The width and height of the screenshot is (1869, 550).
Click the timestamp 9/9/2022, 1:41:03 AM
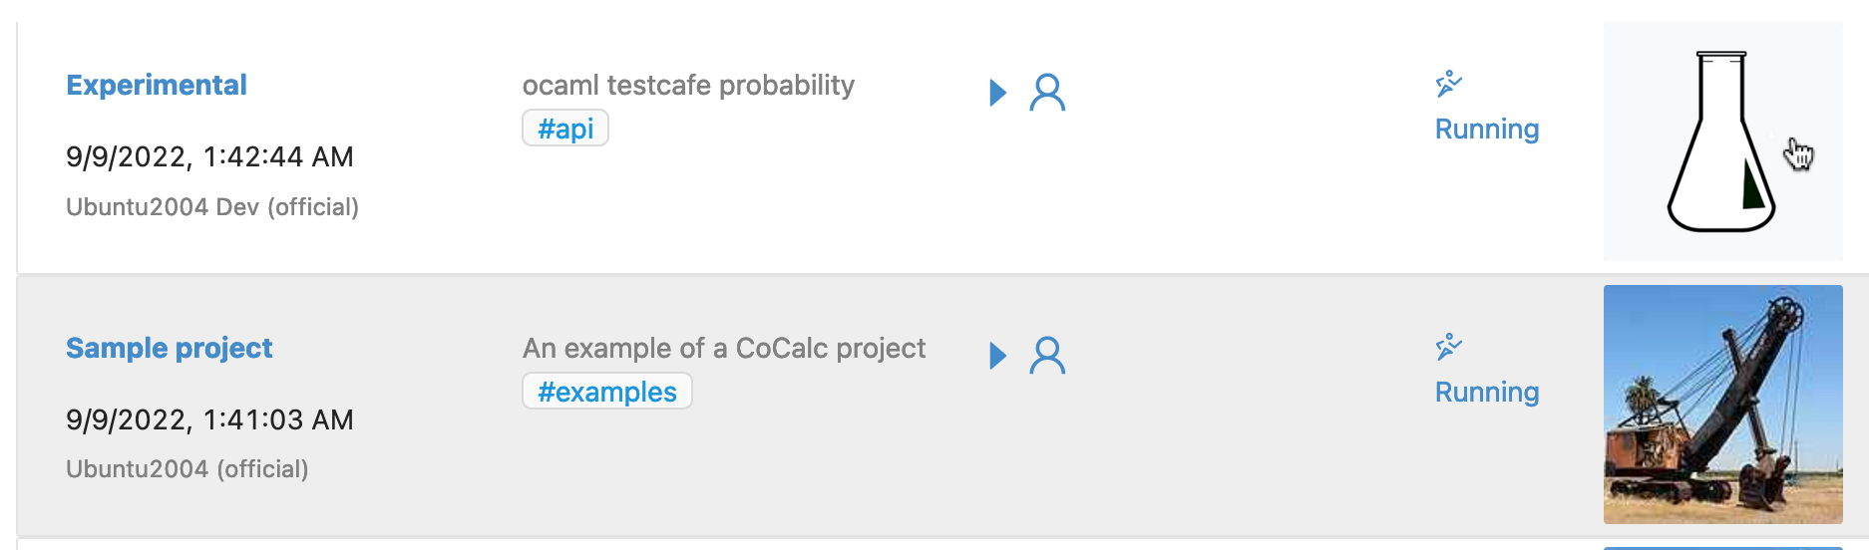209,420
